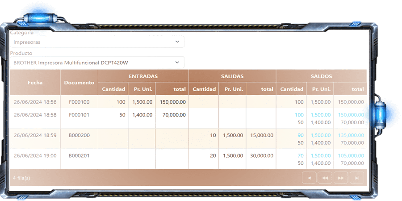Go to previous page of table

coord(325,178)
